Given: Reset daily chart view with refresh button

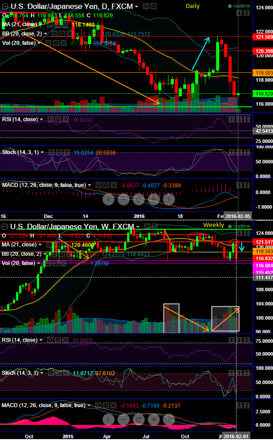Looking at the screenshot, I should pos(139,199).
